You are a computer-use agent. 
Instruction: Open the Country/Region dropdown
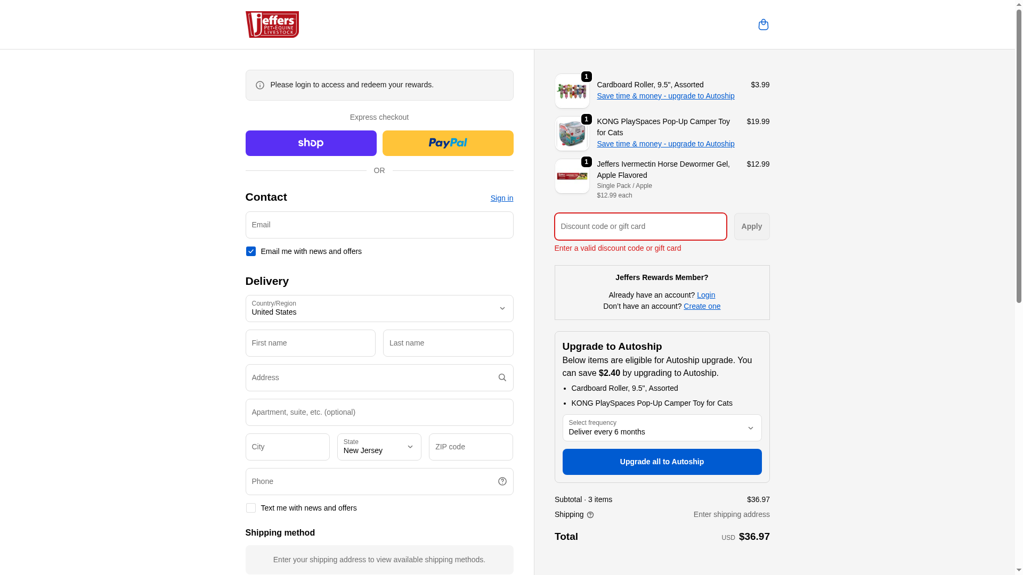(x=379, y=309)
